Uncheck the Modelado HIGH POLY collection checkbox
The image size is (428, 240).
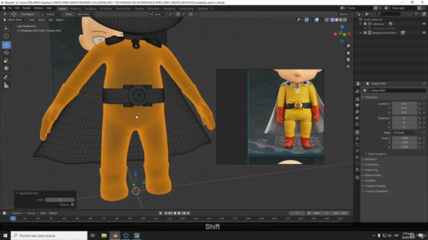pos(365,33)
